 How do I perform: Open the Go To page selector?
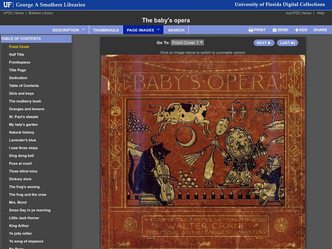(x=187, y=43)
